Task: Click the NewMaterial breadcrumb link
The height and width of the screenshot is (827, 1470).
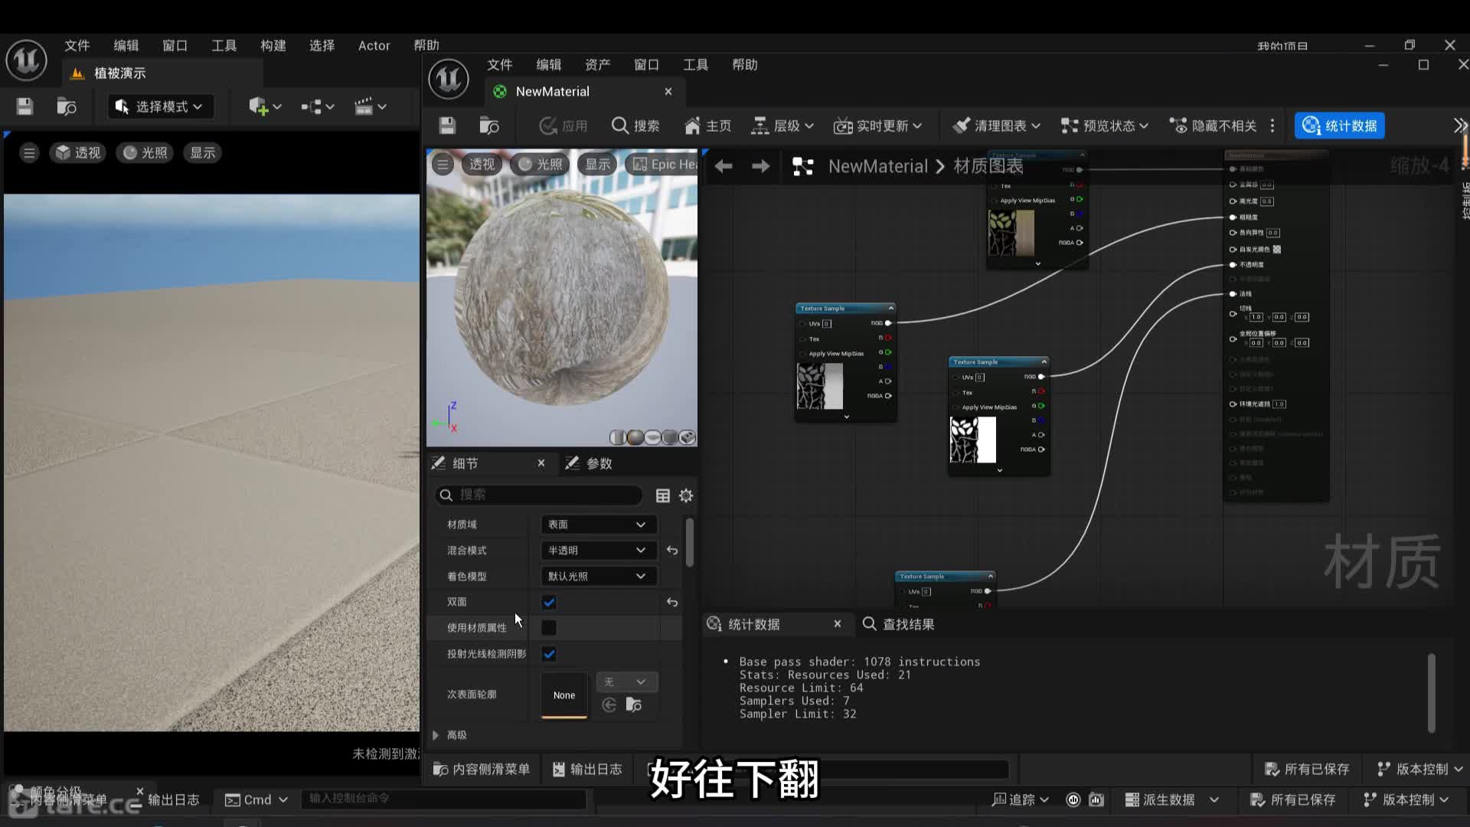Action: pos(877,166)
